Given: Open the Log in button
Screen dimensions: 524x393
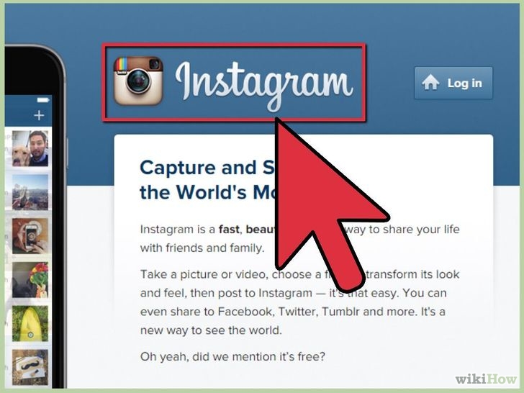Looking at the screenshot, I should pos(453,83).
